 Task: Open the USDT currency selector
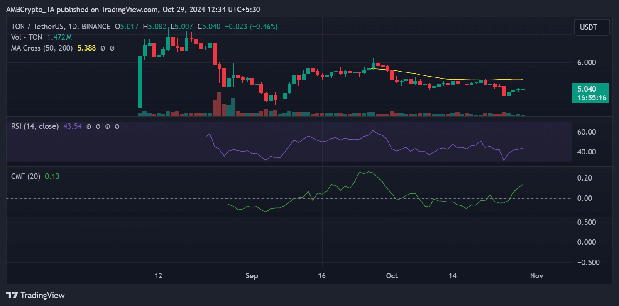pyautogui.click(x=592, y=27)
